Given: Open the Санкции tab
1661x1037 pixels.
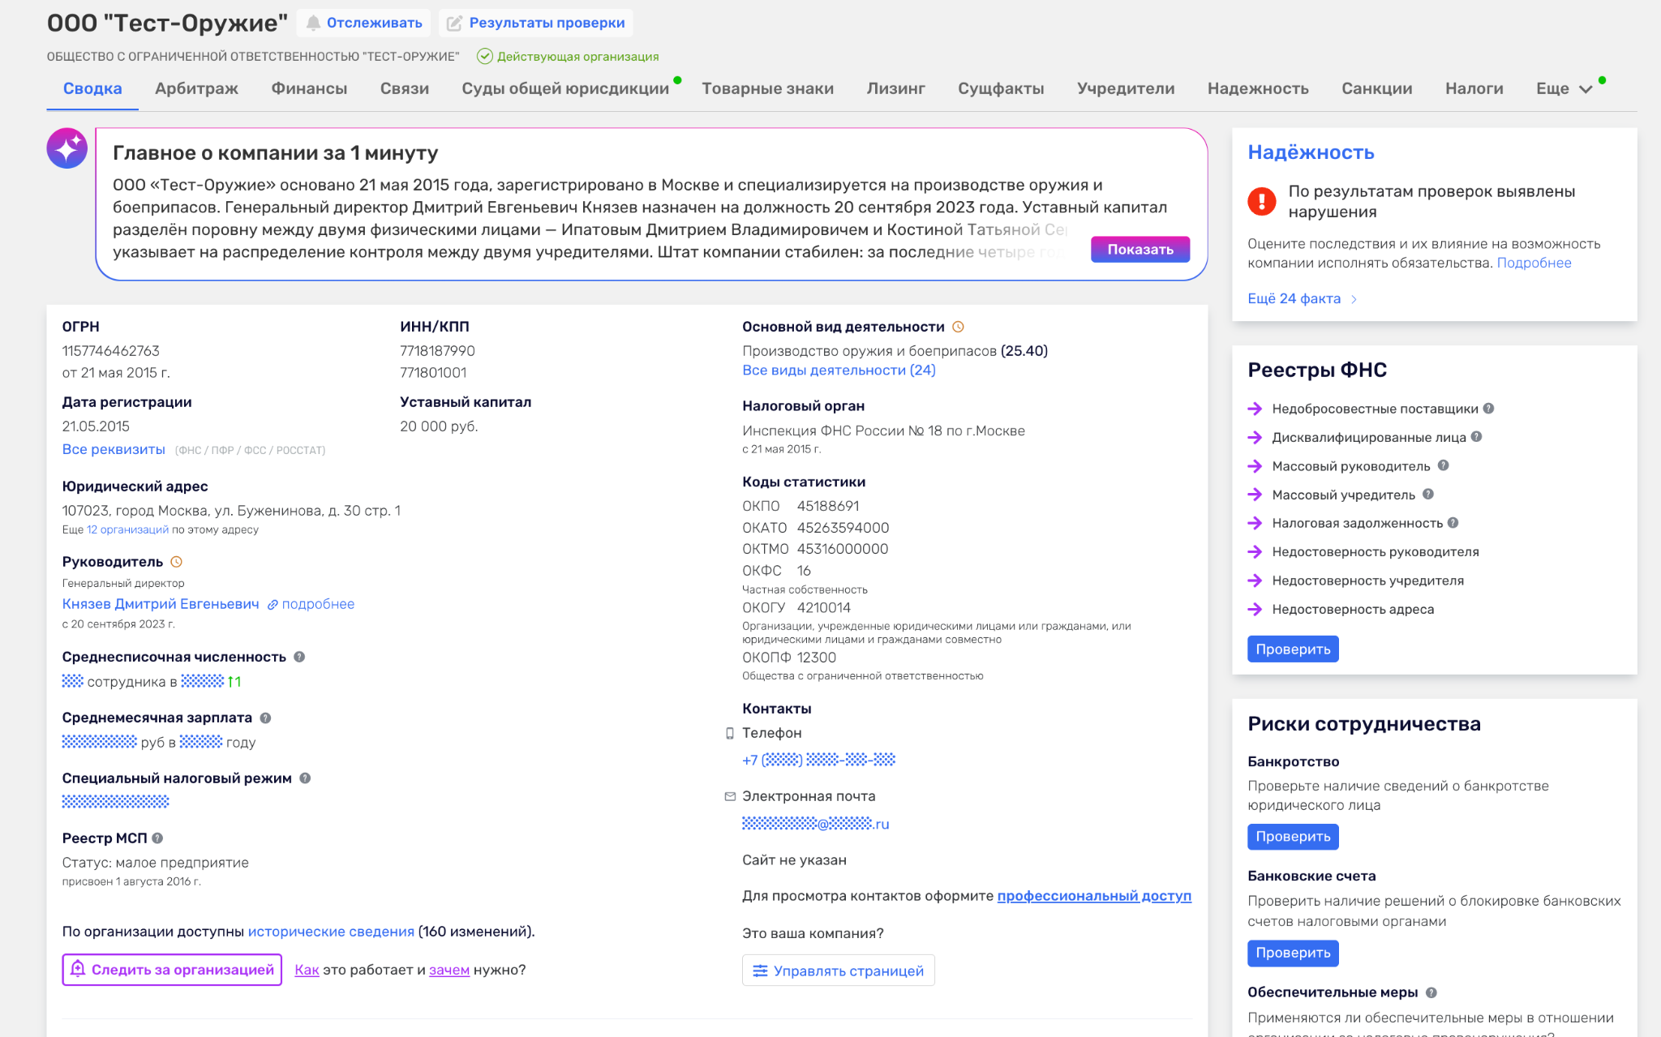Looking at the screenshot, I should point(1376,88).
